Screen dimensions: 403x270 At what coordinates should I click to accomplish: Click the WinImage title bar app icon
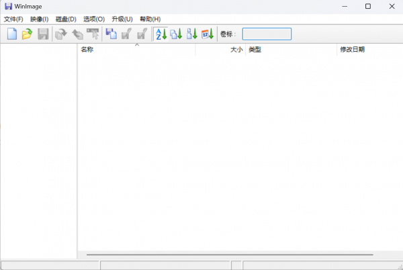coord(8,6)
